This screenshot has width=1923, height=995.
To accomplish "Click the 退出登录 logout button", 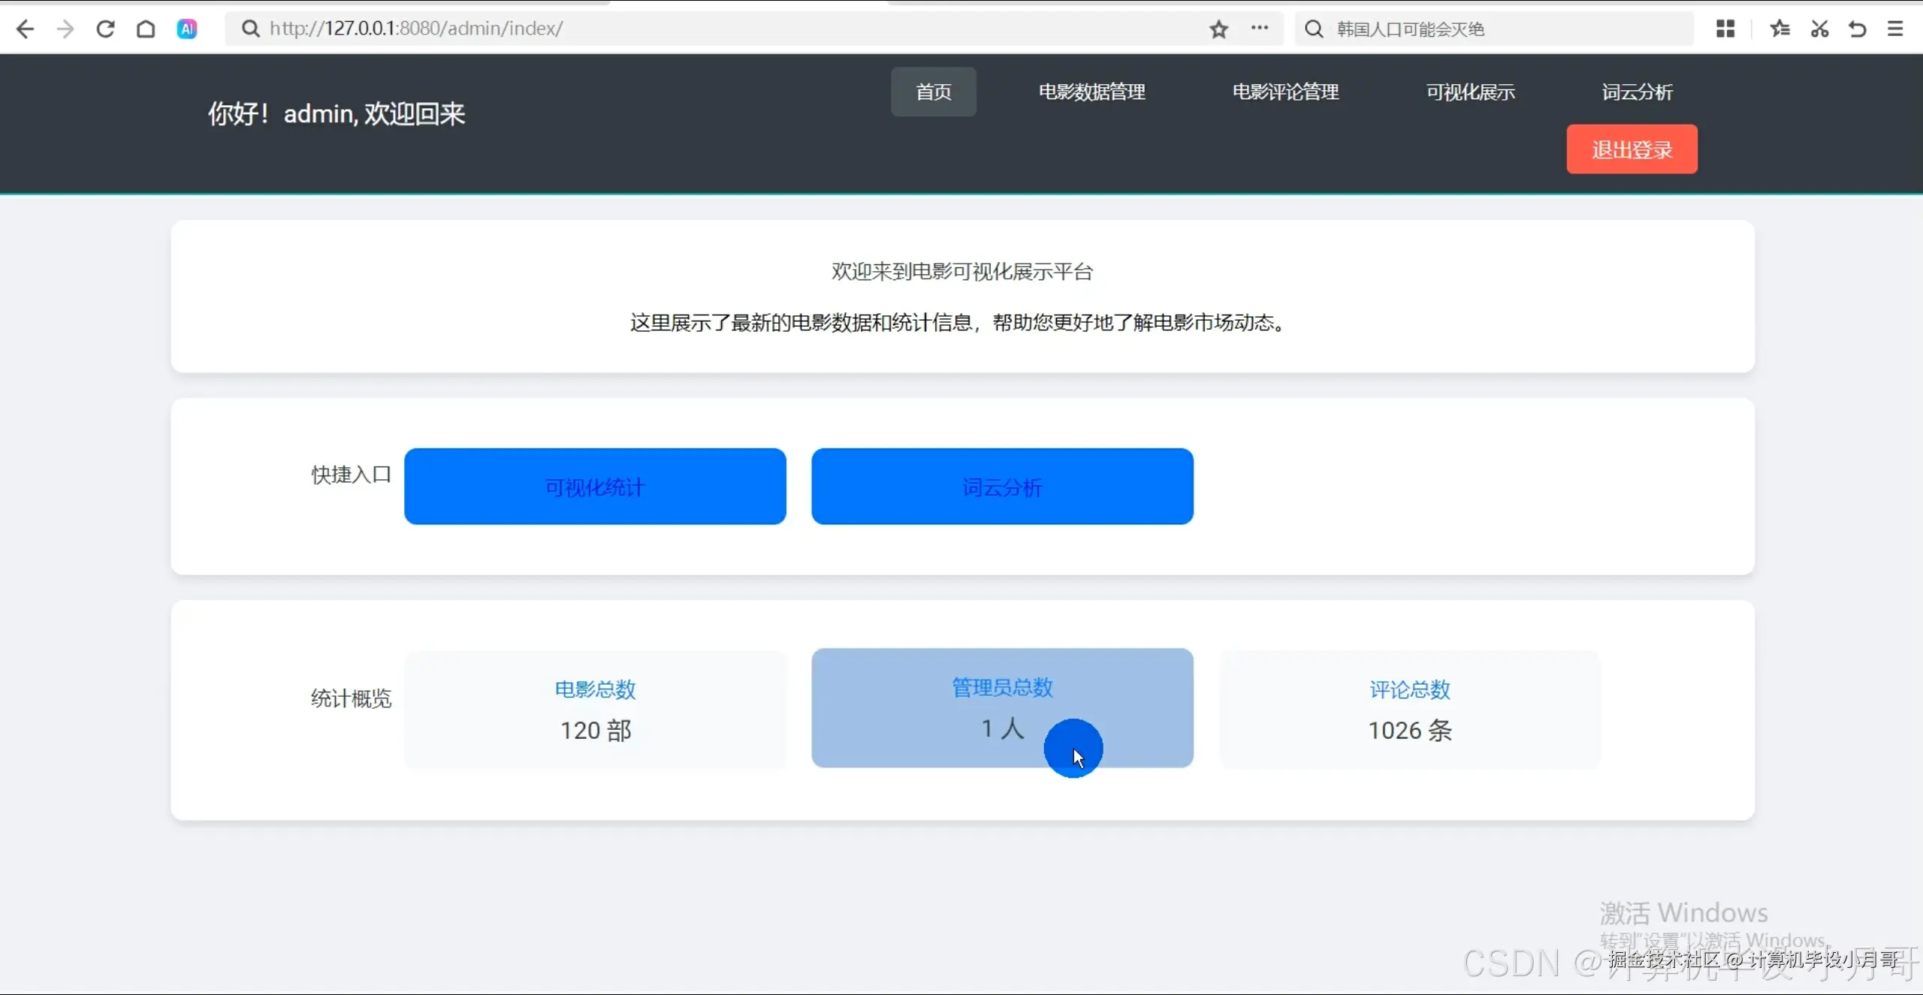I will (x=1631, y=149).
